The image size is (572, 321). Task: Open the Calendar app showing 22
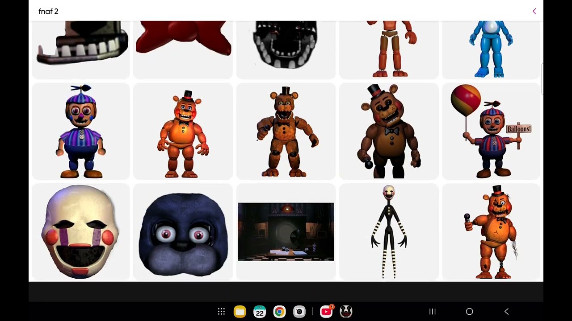[260, 312]
